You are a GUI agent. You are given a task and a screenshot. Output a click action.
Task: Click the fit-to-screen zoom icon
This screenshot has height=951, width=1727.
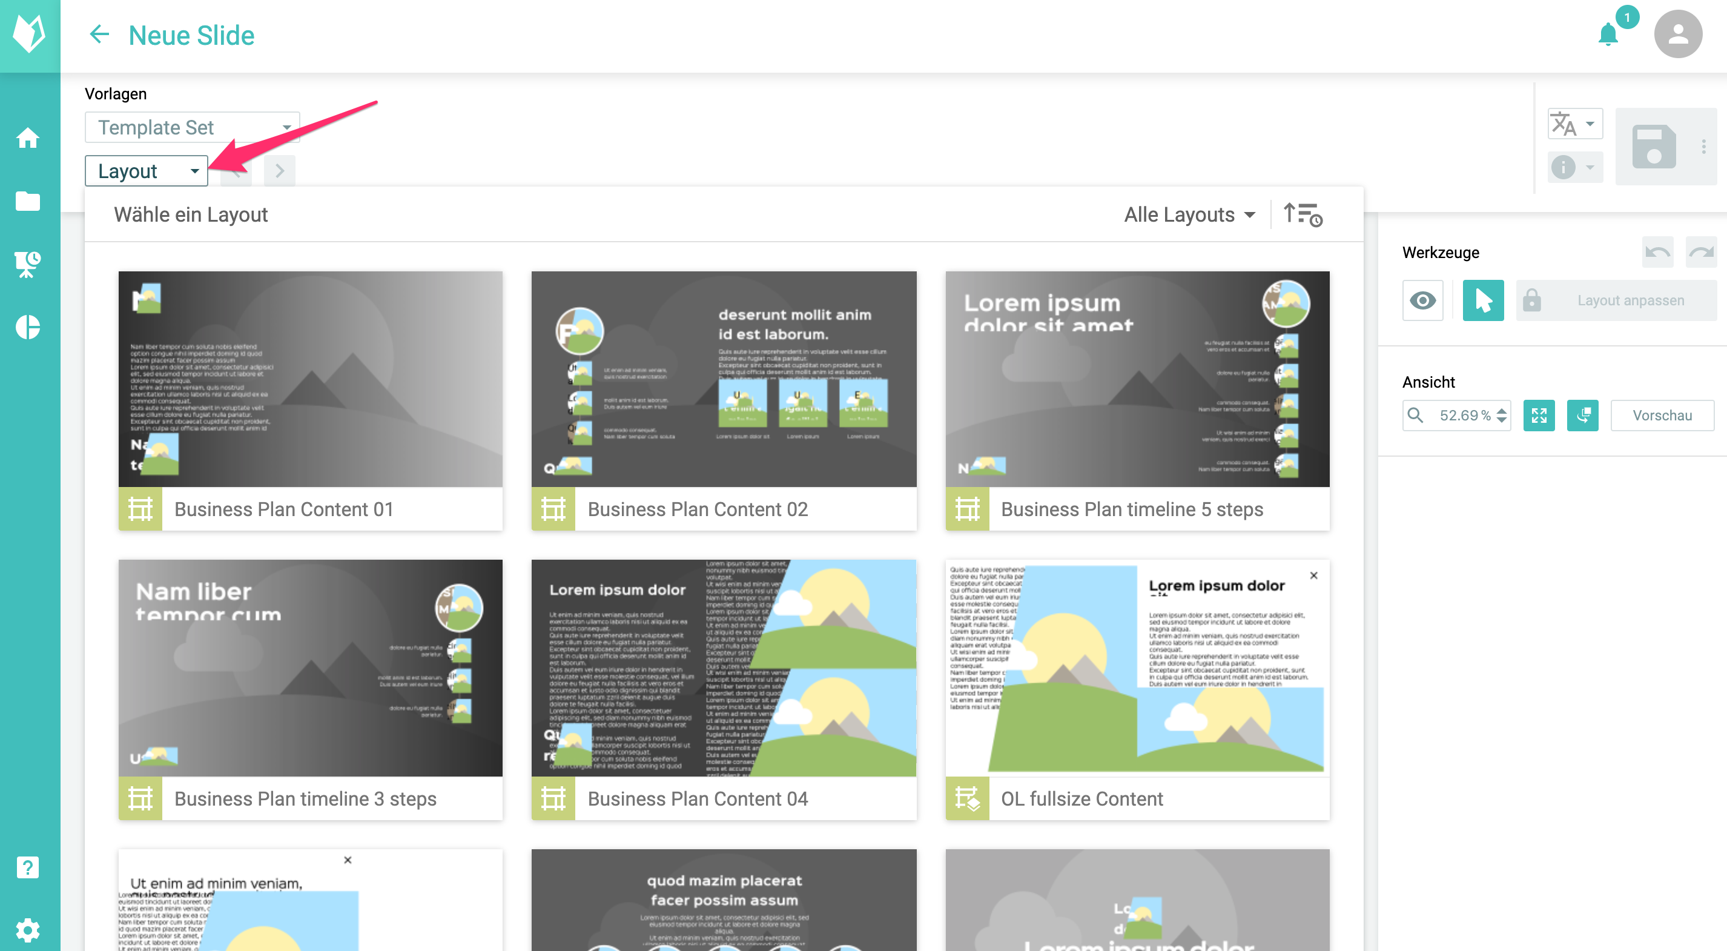tap(1539, 416)
